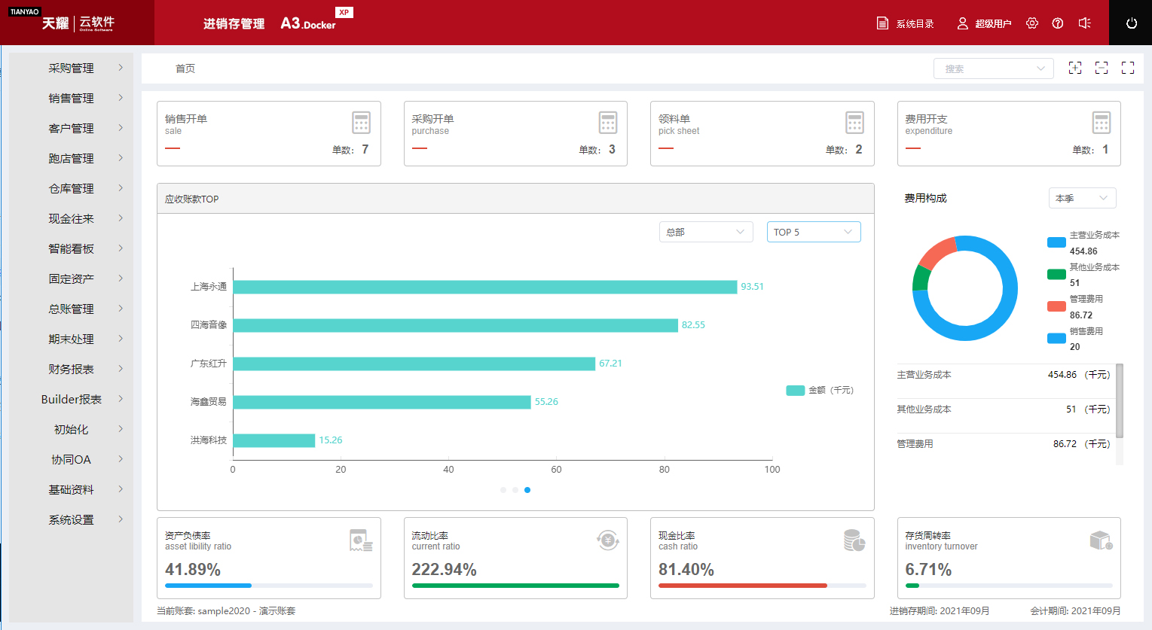Click the calculator icon on 采购开单 card
Image resolution: width=1152 pixels, height=630 pixels.
point(607,123)
